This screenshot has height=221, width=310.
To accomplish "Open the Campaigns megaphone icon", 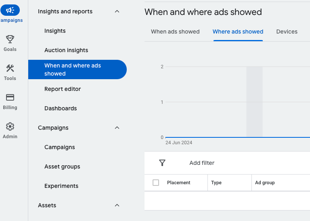I will (x=10, y=10).
